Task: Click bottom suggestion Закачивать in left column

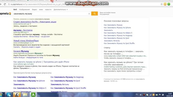Action: (19, 84)
